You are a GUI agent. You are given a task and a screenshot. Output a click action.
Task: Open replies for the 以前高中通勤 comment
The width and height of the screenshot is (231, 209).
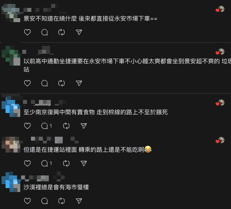coord(44,83)
